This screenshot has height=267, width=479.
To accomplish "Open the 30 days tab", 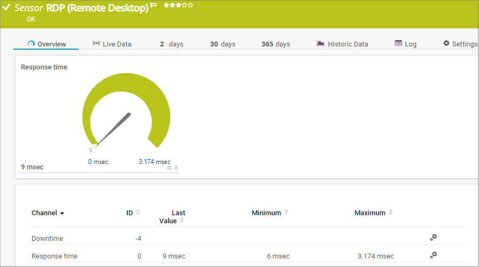I will pyautogui.click(x=222, y=44).
